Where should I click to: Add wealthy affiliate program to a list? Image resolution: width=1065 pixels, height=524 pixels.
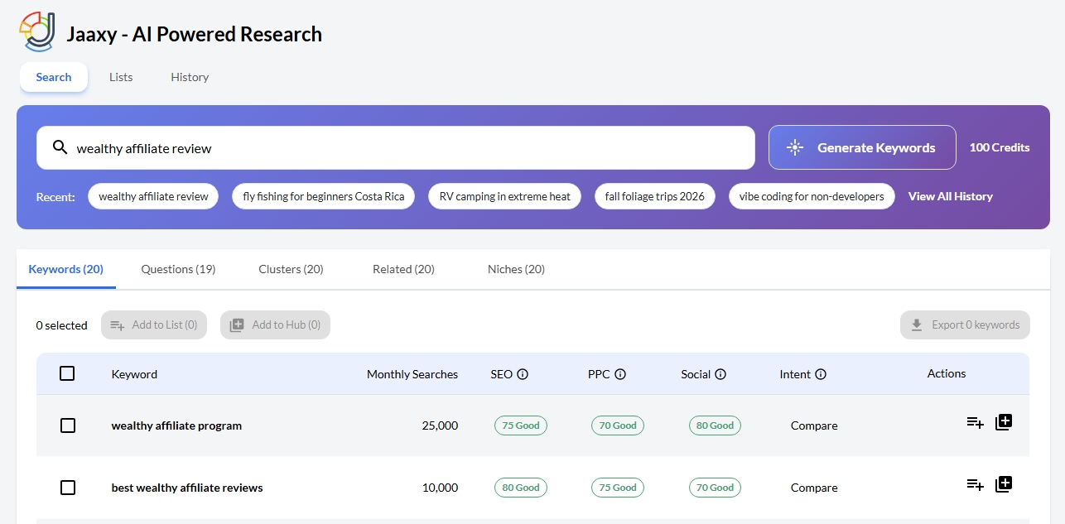975,423
